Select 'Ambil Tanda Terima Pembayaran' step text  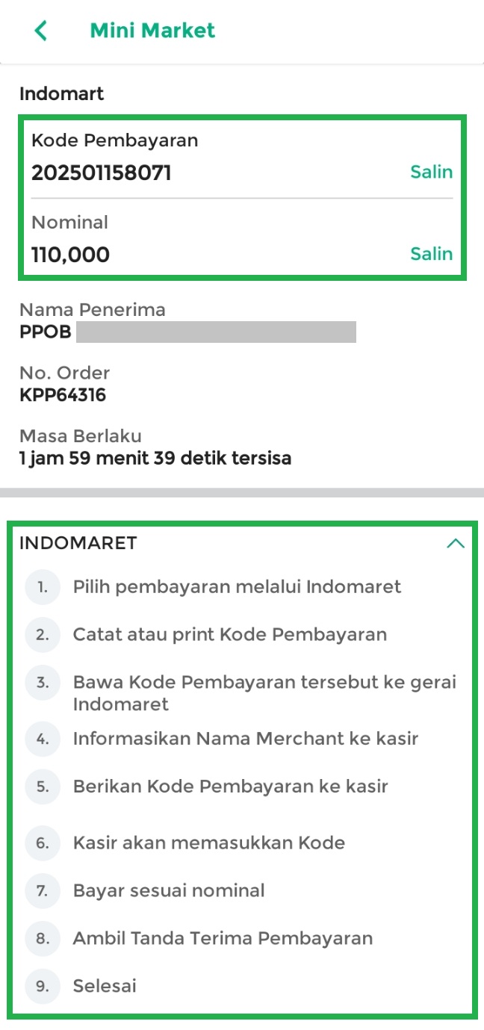pyautogui.click(x=223, y=938)
